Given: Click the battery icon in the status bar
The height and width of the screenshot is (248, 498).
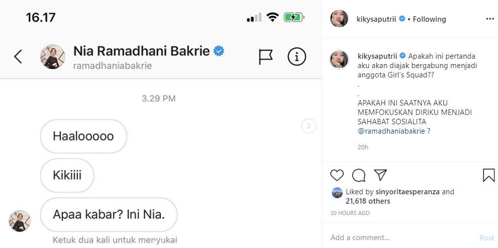Looking at the screenshot, I should 293,18.
